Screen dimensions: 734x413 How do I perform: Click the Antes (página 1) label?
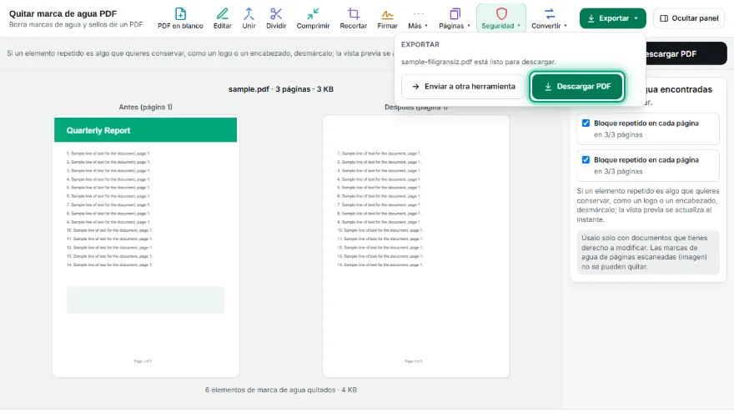(146, 107)
